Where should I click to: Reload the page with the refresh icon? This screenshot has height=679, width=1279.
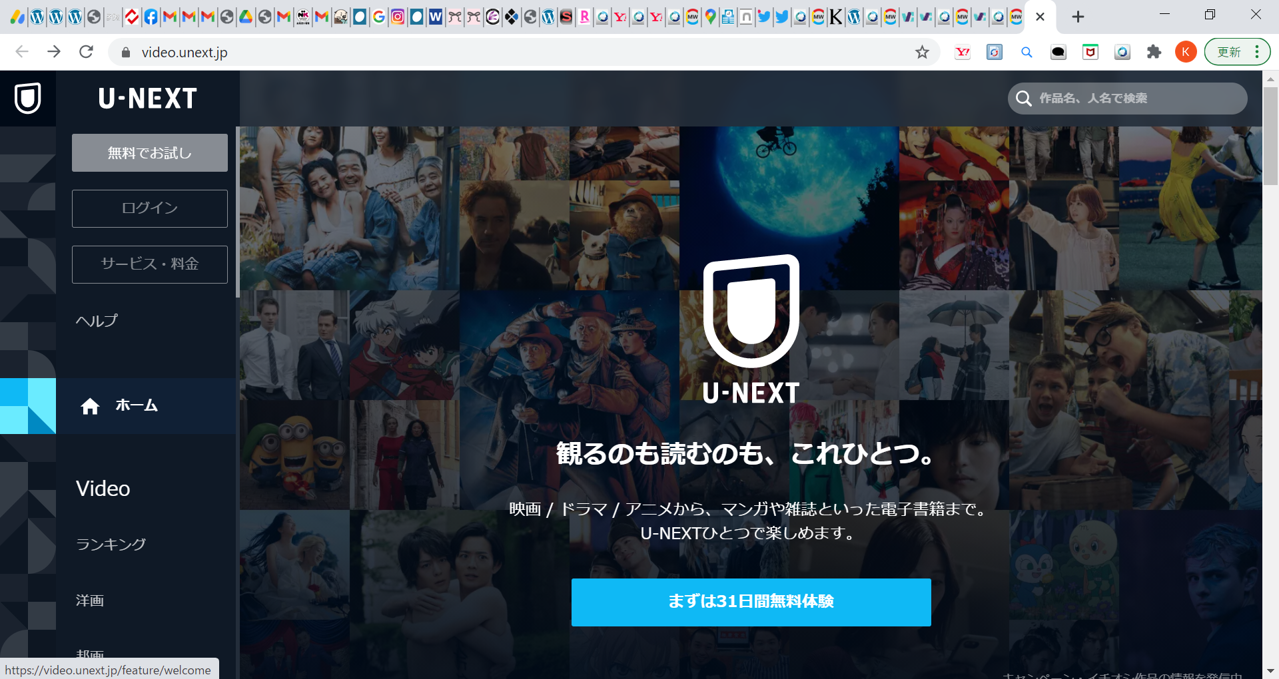point(86,52)
